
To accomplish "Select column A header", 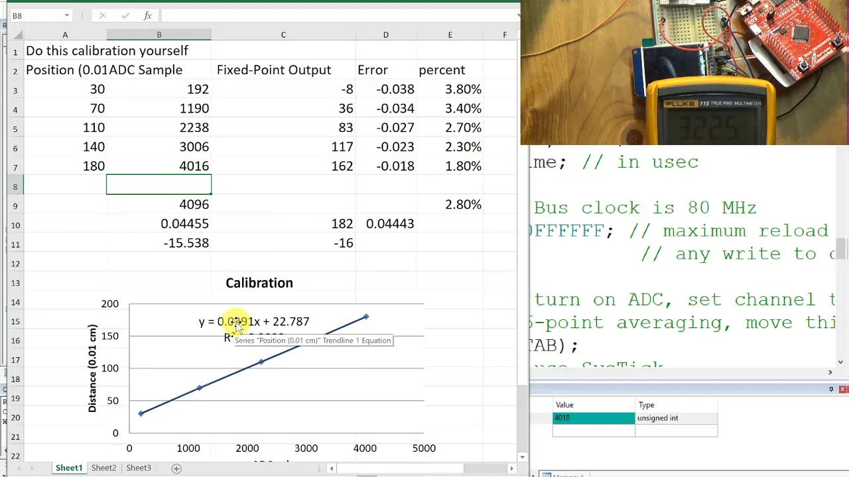I will [x=65, y=34].
